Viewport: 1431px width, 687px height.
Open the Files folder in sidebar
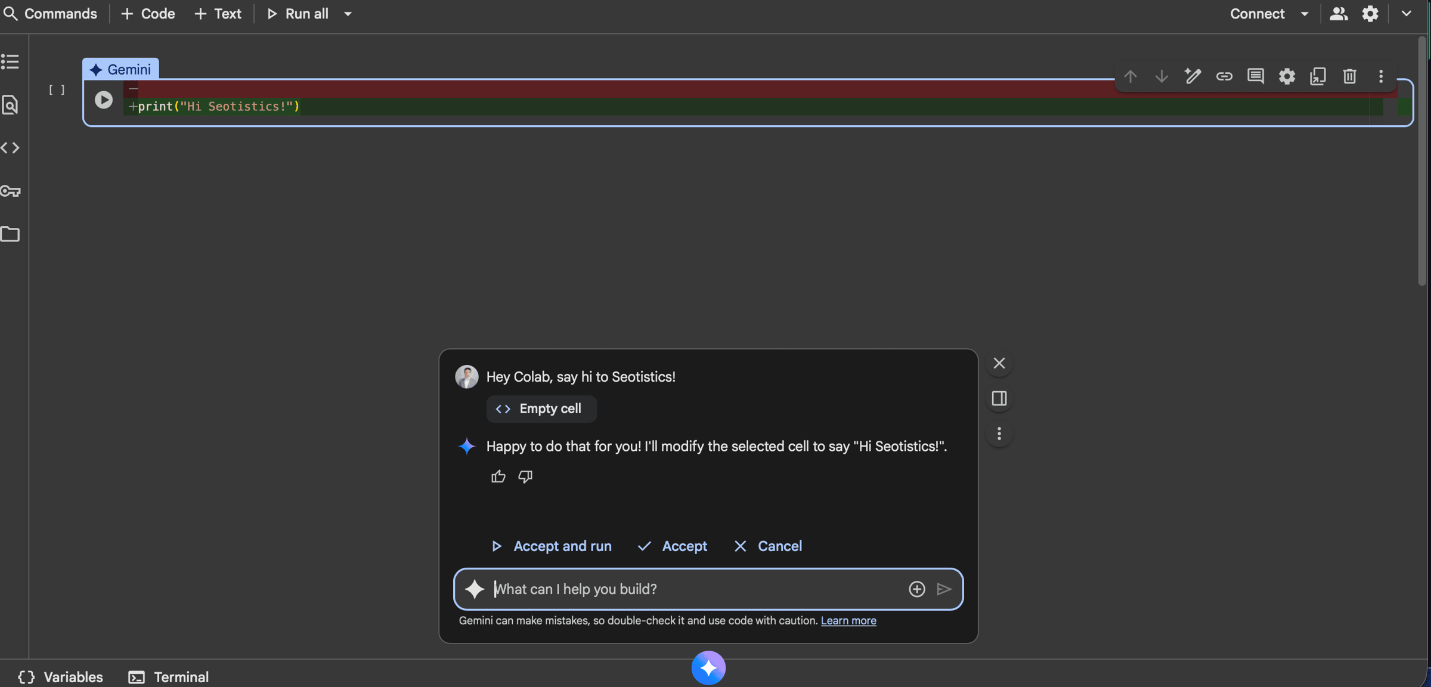coord(10,234)
